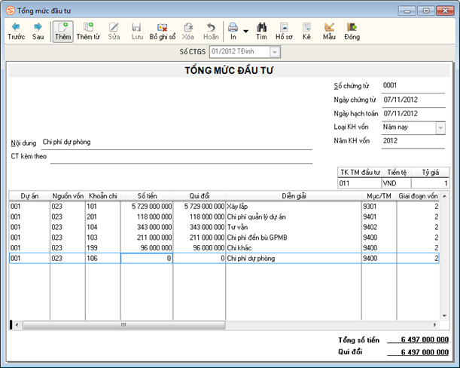Select the Tư vấn description cell

294,227
